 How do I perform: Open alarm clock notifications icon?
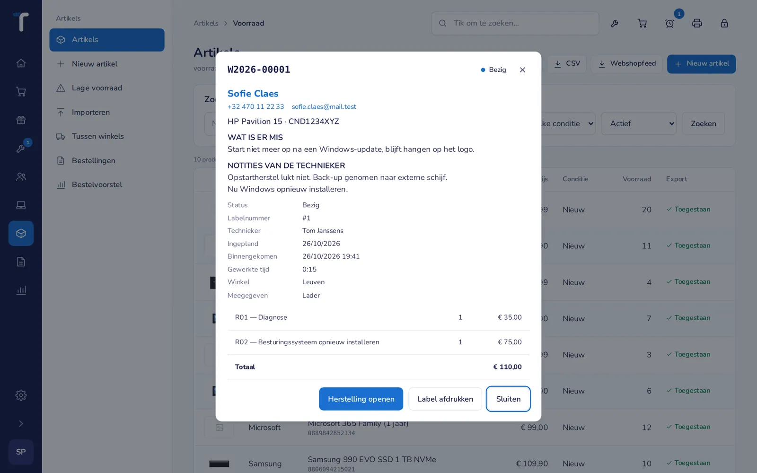click(x=669, y=23)
